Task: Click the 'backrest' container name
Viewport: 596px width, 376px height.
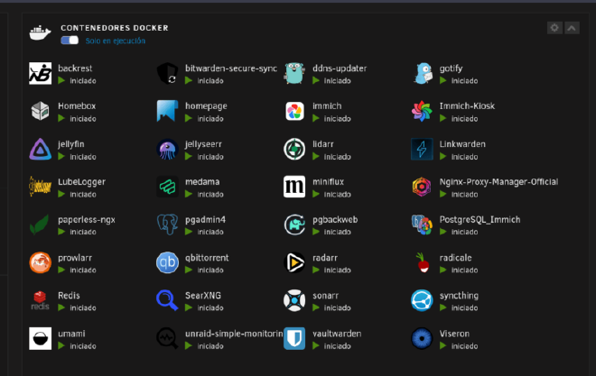Action: click(x=75, y=69)
